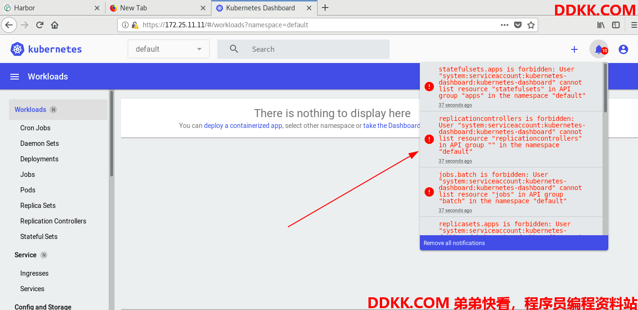Screen dimensions: 638x310
Task: Click the browser Forward arrow button
Action: point(25,25)
